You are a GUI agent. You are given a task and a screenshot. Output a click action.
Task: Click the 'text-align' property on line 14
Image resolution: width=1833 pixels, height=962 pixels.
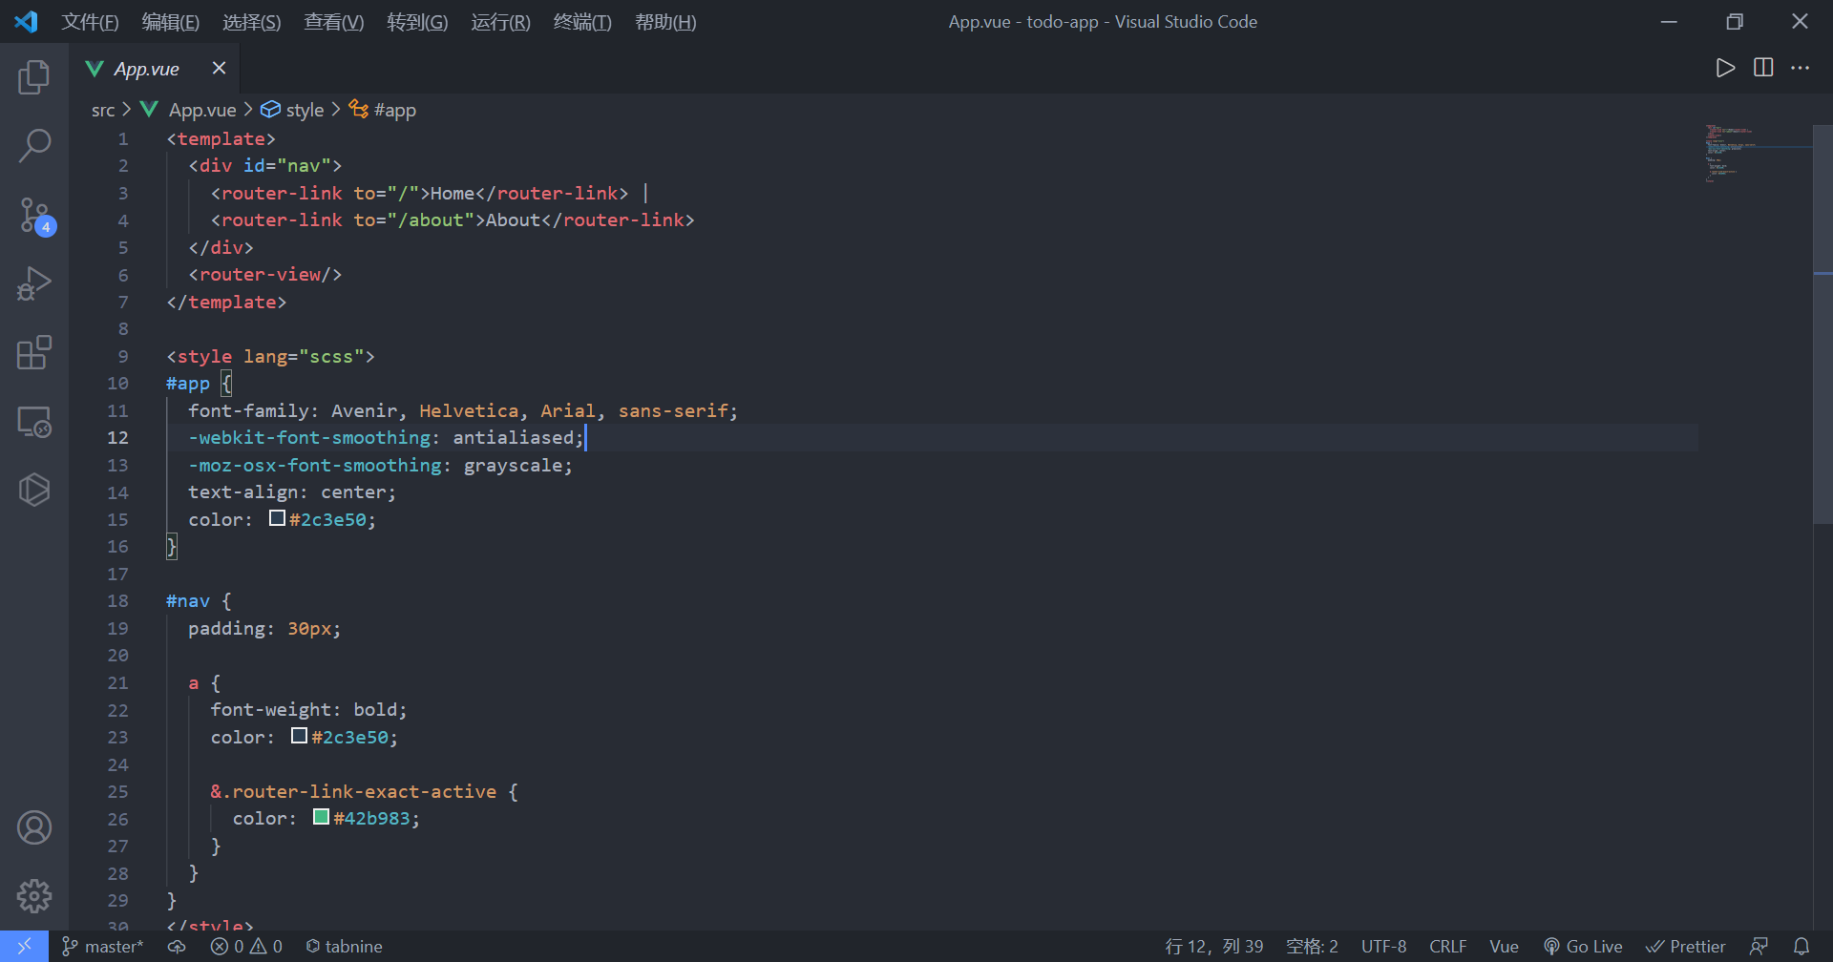[x=243, y=491]
